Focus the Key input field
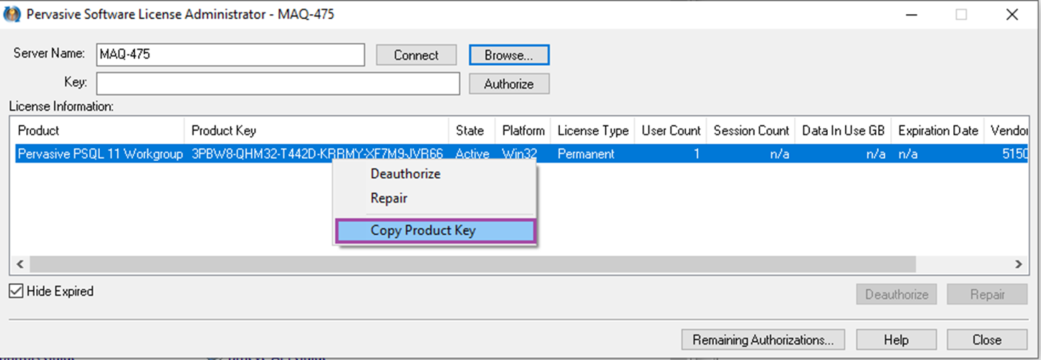Image resolution: width=1041 pixels, height=360 pixels. pos(278,83)
